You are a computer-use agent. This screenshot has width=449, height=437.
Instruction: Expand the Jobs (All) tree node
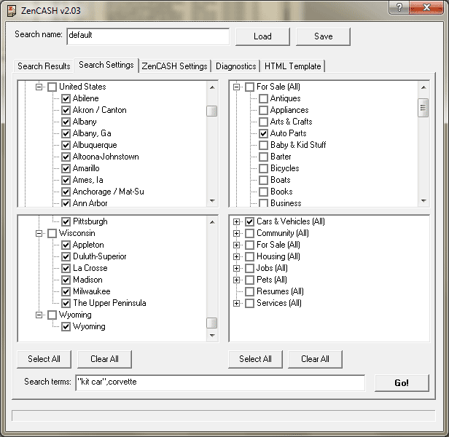pyautogui.click(x=236, y=268)
